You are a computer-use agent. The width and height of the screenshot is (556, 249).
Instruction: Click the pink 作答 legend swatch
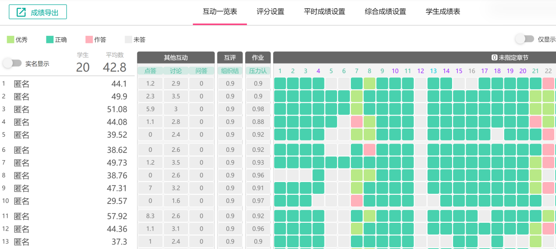(89, 40)
